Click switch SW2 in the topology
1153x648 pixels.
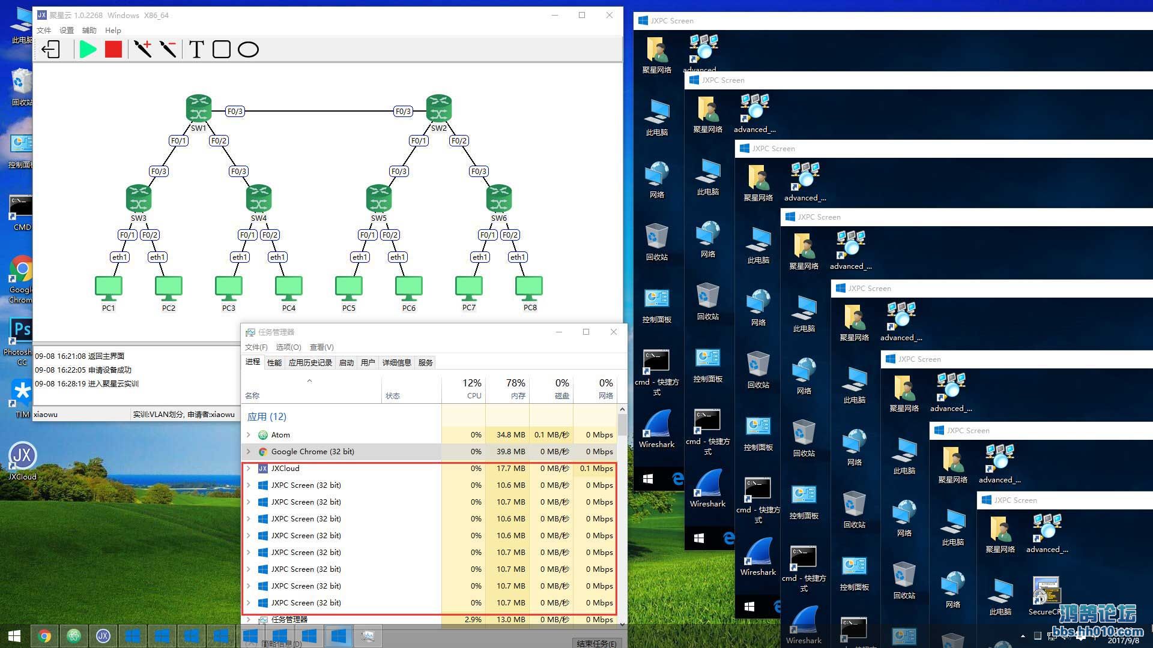[x=438, y=109]
